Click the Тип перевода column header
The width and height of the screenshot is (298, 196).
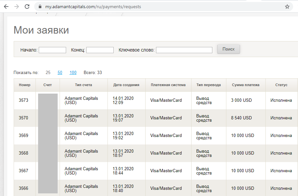pyautogui.click(x=209, y=85)
